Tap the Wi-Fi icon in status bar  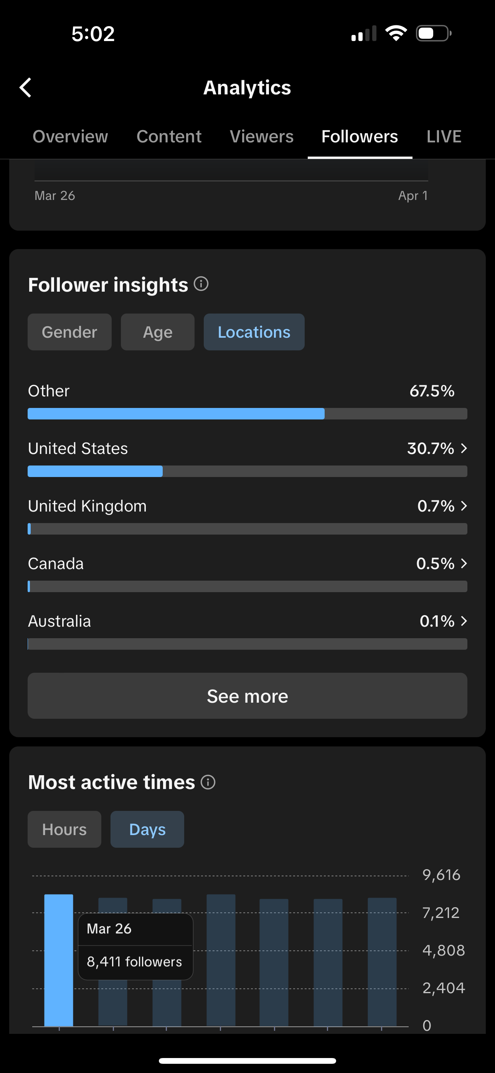[x=396, y=33]
